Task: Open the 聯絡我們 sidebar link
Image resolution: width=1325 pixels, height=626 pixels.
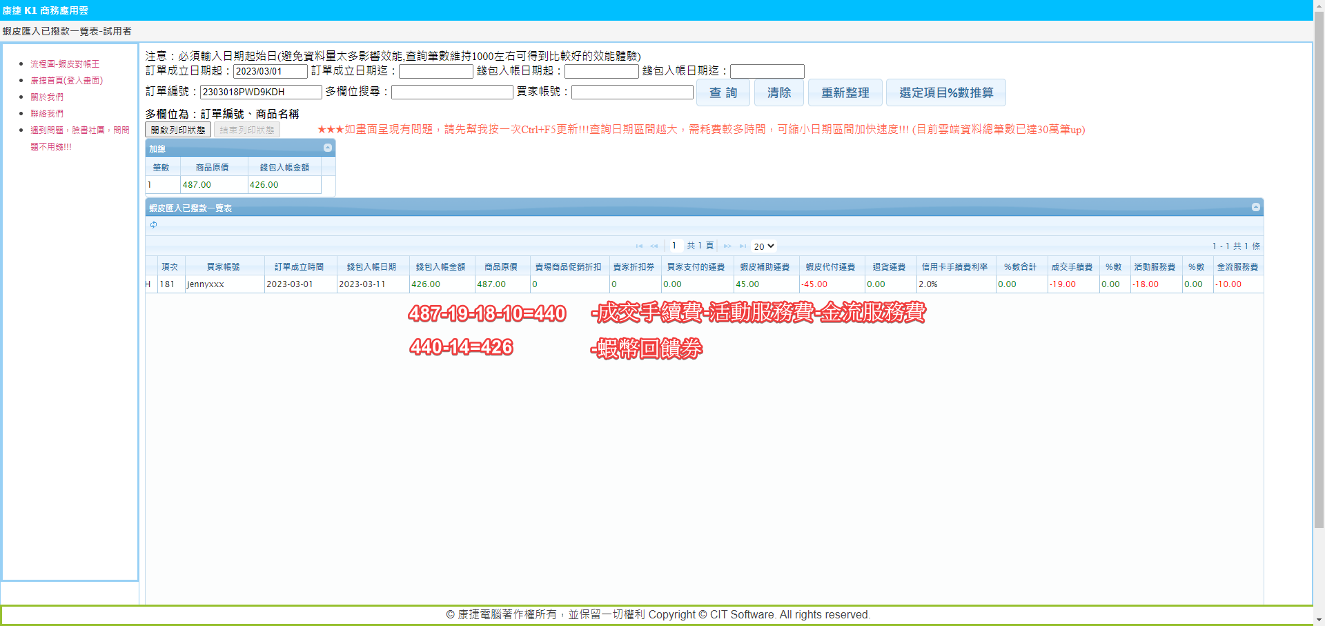Action: click(x=47, y=114)
